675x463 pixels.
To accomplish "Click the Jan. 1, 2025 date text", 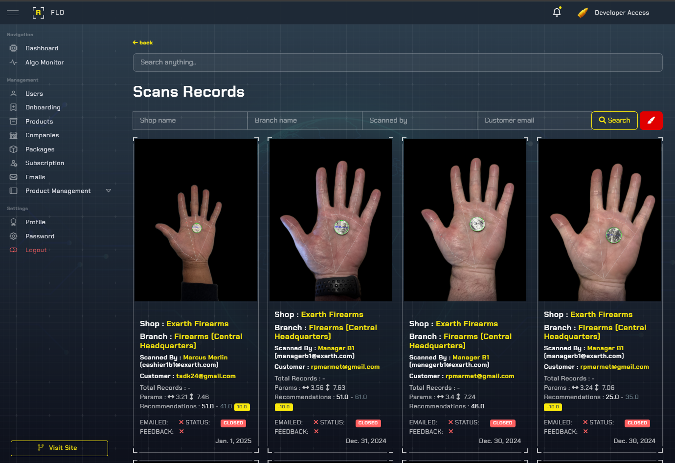I will pyautogui.click(x=233, y=441).
